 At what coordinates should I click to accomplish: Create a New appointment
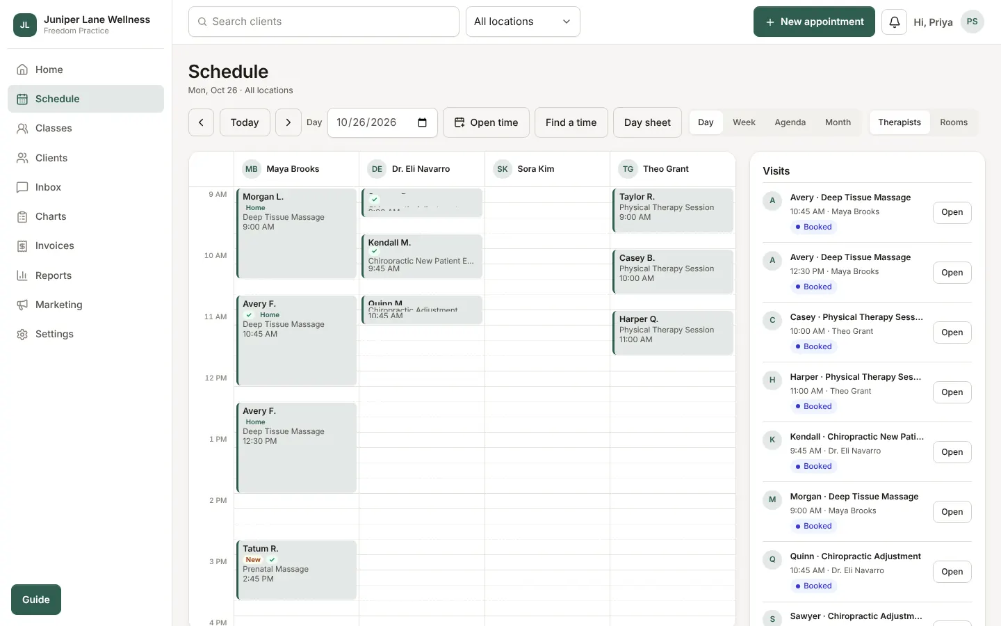[814, 22]
